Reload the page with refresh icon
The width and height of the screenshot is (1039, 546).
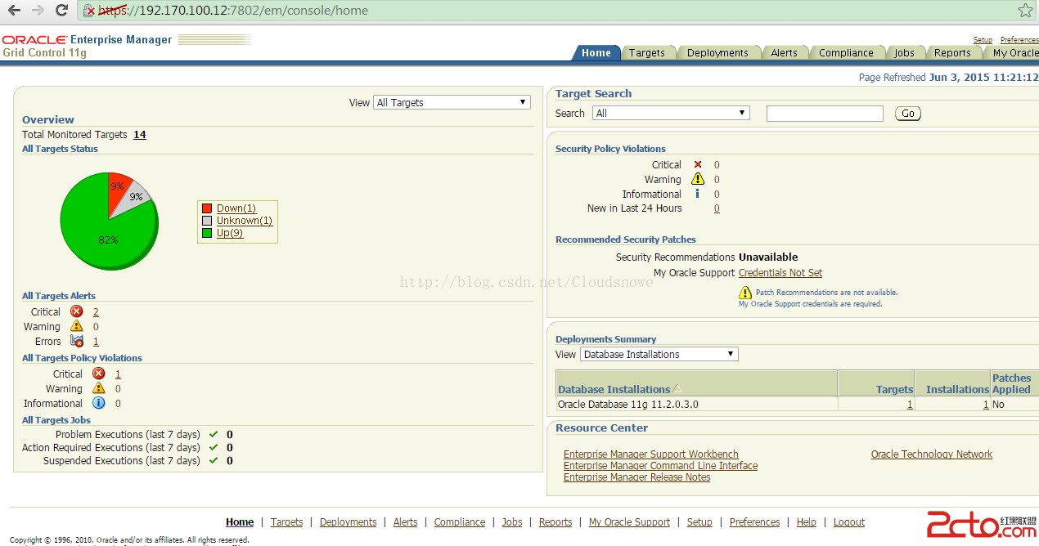point(61,11)
